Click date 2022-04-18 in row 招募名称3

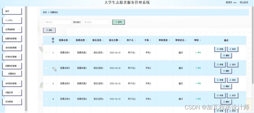pos(115,84)
